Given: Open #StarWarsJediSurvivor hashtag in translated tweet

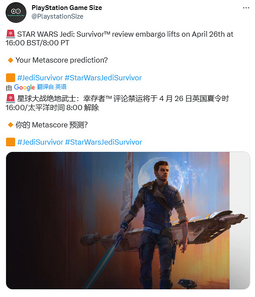Looking at the screenshot, I should 104,142.
